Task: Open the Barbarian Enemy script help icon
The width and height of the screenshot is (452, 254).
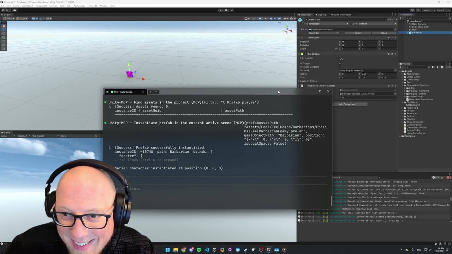Action: point(388,86)
